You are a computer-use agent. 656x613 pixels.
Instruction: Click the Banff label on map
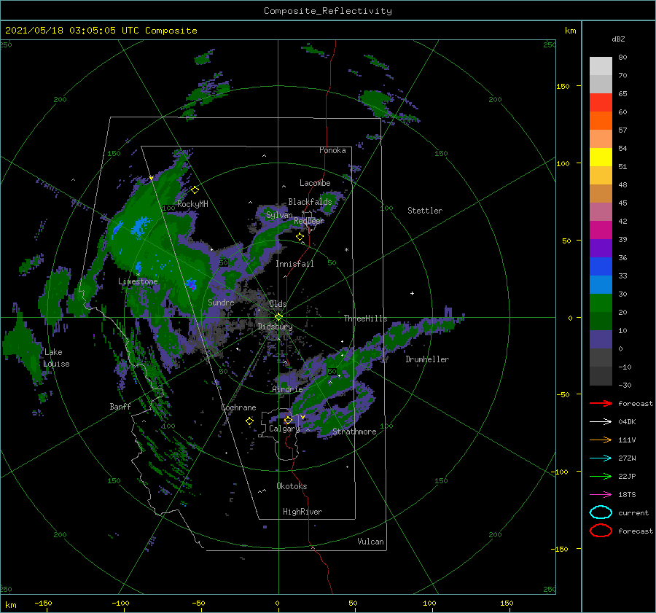click(x=120, y=407)
